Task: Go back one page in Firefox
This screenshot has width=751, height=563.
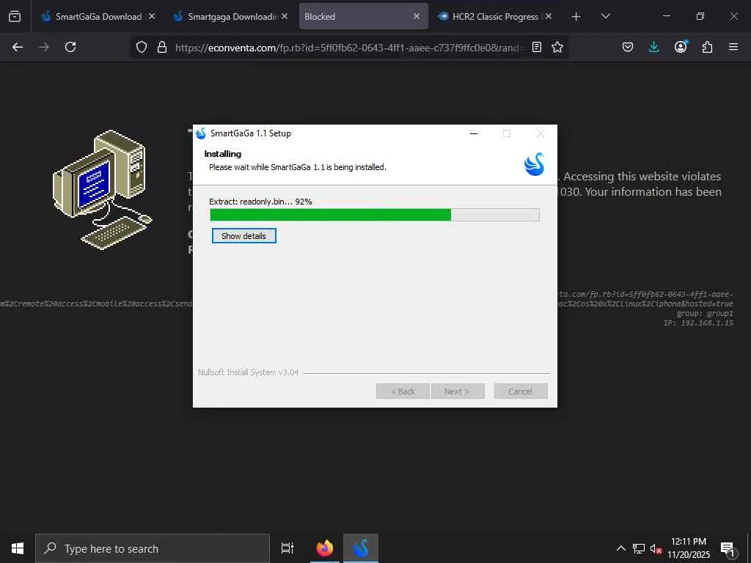Action: [18, 47]
